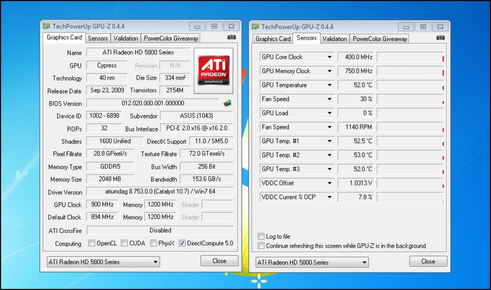This screenshot has height=290, width=491.
Task: Open the Fan Speed RPM sensor dropdown
Action: [x=330, y=127]
